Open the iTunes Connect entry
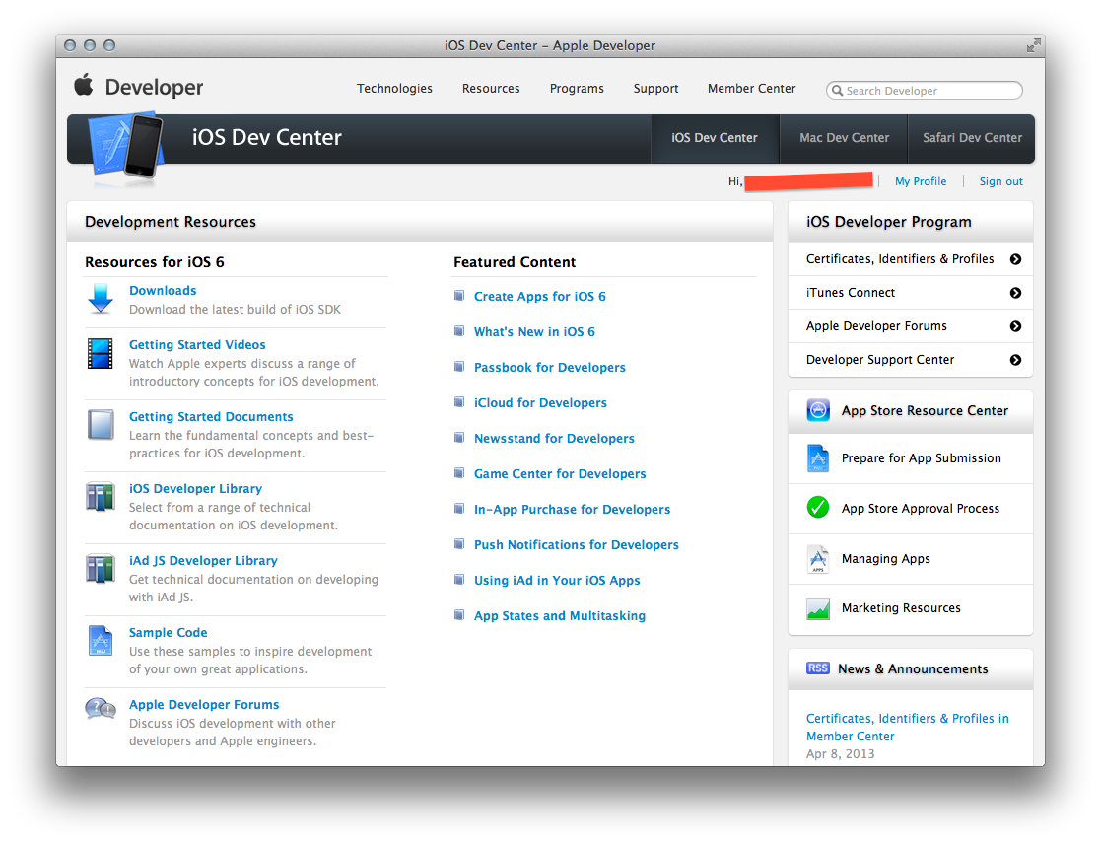Screen dimensions: 1101x844 point(911,293)
